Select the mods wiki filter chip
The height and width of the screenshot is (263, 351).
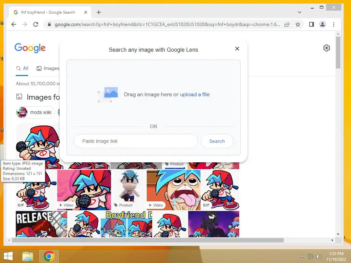point(35,112)
